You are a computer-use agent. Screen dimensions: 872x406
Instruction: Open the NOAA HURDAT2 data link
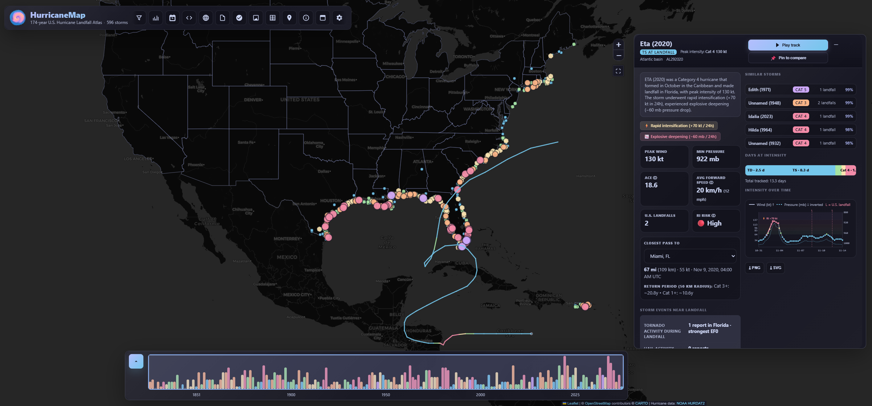pos(690,403)
